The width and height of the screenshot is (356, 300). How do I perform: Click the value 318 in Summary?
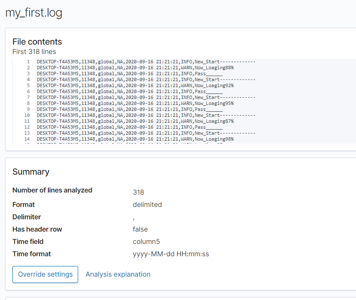pyautogui.click(x=138, y=192)
